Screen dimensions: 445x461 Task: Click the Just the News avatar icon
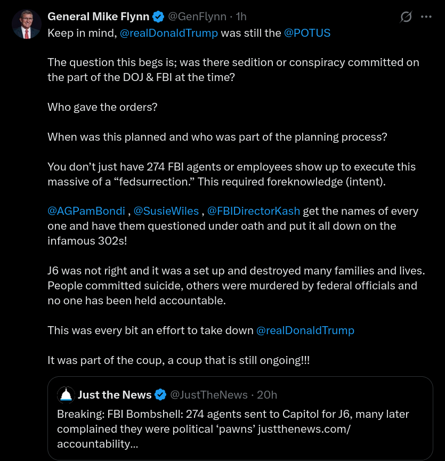click(66, 394)
